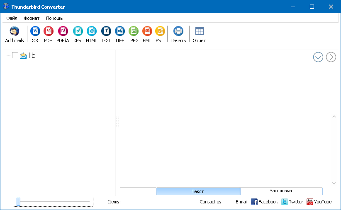Expand the down-arrow circle button in preview
Screen dimensions: 341x210
(318, 57)
